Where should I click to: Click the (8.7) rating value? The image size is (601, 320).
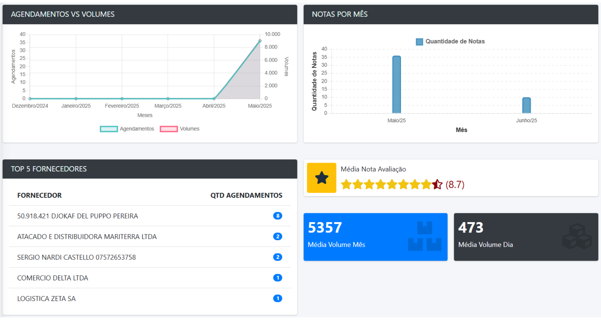point(455,184)
